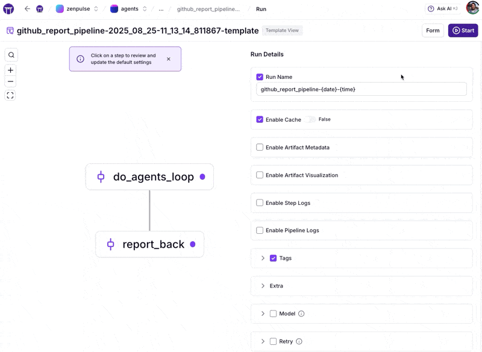The width and height of the screenshot is (482, 352).
Task: Click the Run Name input field
Action: click(x=361, y=89)
